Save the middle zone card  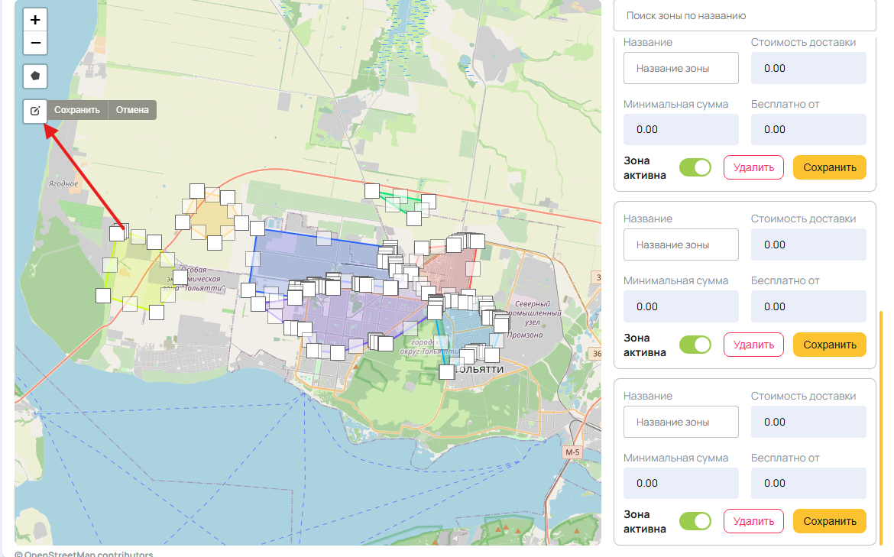[x=830, y=345]
